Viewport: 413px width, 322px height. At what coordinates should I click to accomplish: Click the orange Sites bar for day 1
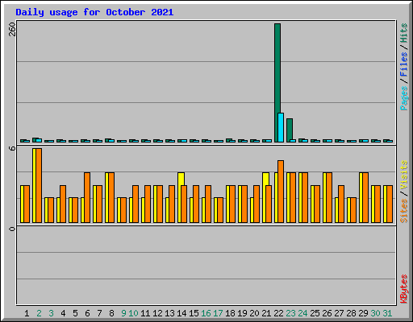27,204
